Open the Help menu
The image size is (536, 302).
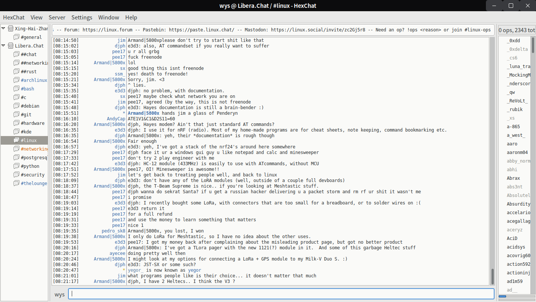[131, 17]
